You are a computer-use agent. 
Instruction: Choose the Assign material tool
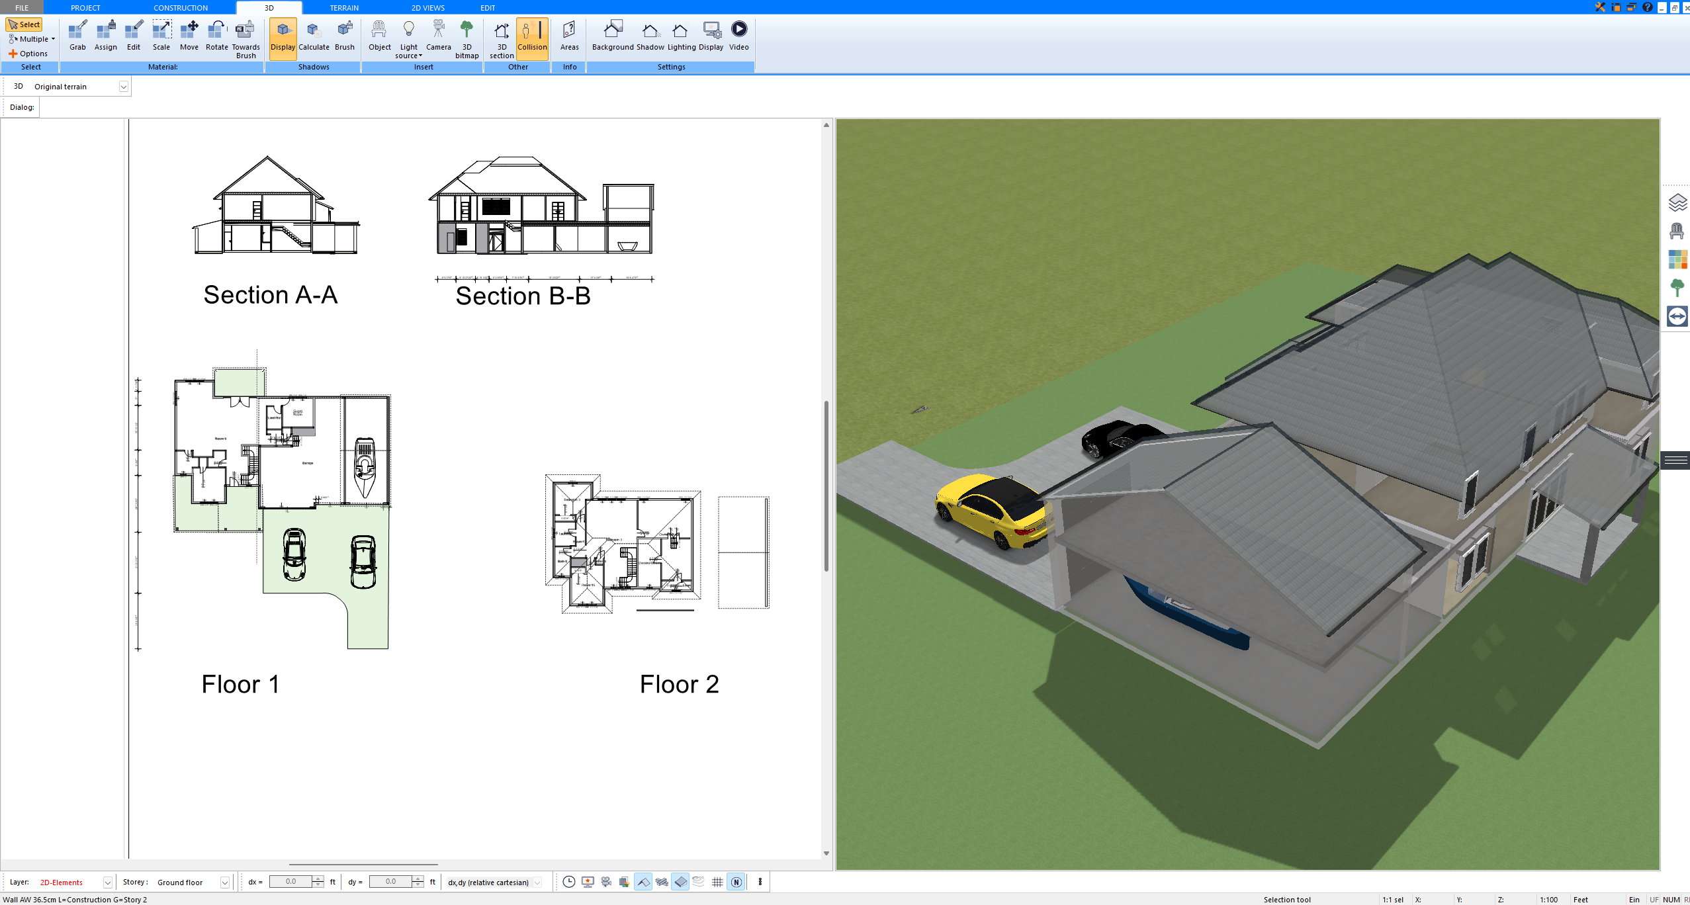coord(106,36)
